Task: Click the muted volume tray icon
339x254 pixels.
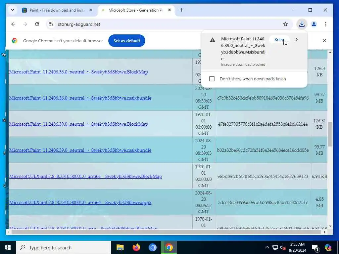Action: [x=283, y=247]
